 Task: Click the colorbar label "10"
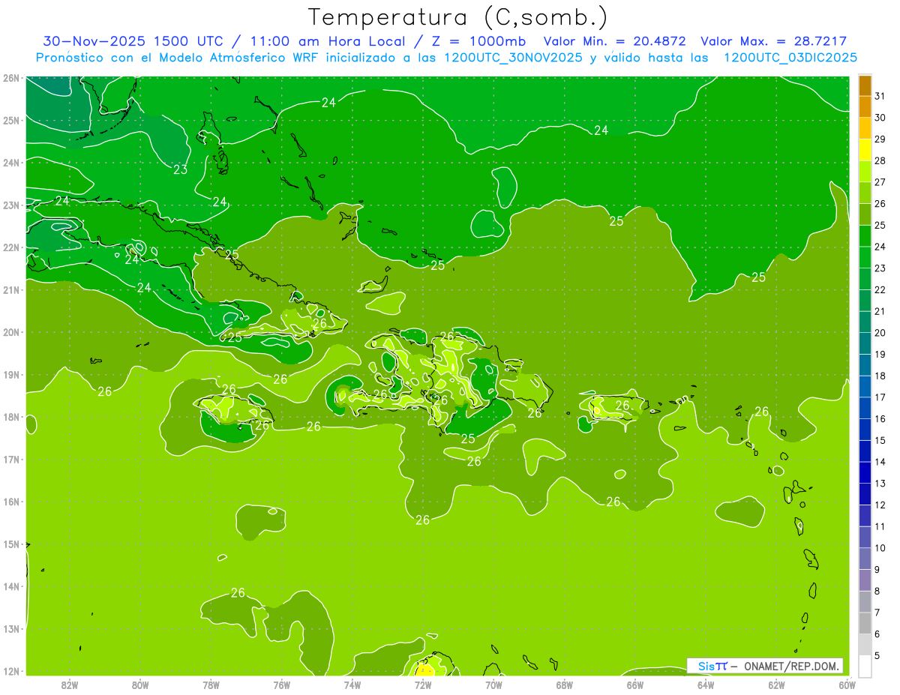[880, 548]
